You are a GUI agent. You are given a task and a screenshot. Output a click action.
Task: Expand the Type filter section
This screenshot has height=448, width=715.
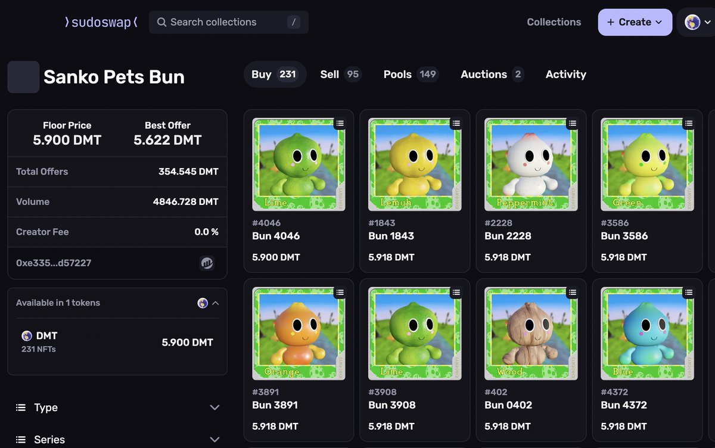coord(214,407)
